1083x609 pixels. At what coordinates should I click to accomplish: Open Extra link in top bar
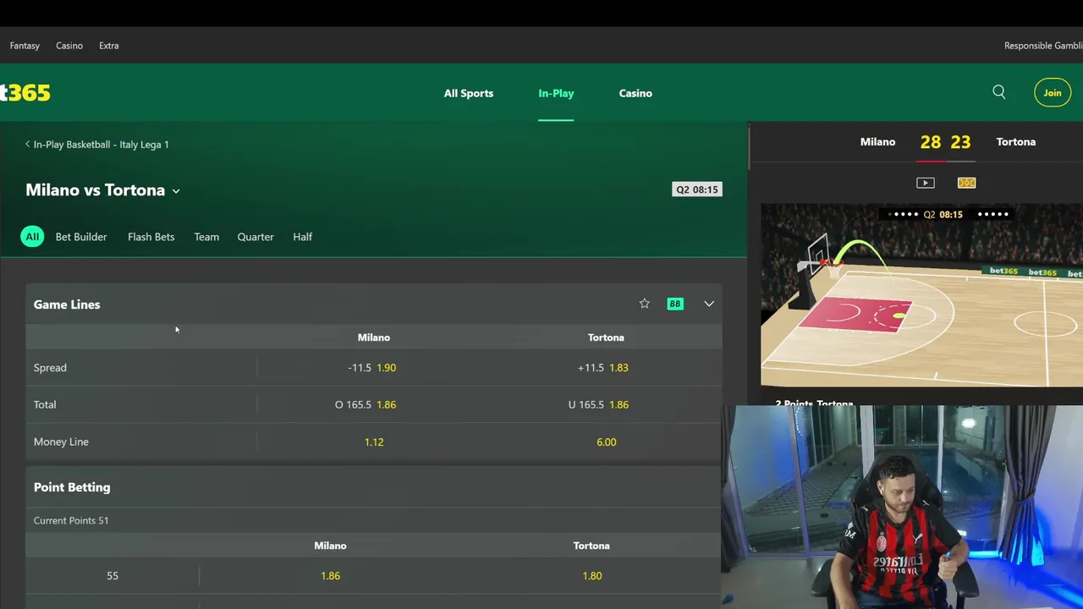coord(109,46)
